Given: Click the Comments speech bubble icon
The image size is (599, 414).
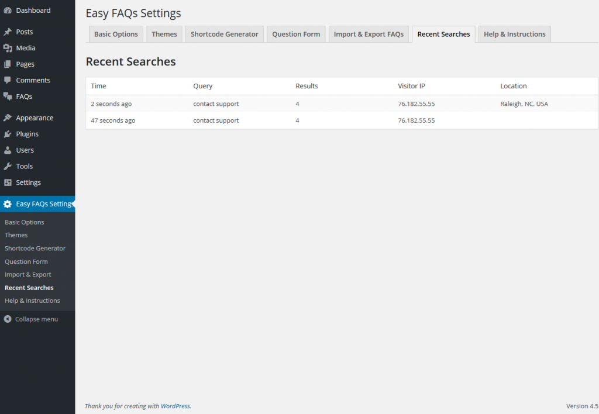Looking at the screenshot, I should tap(8, 80).
